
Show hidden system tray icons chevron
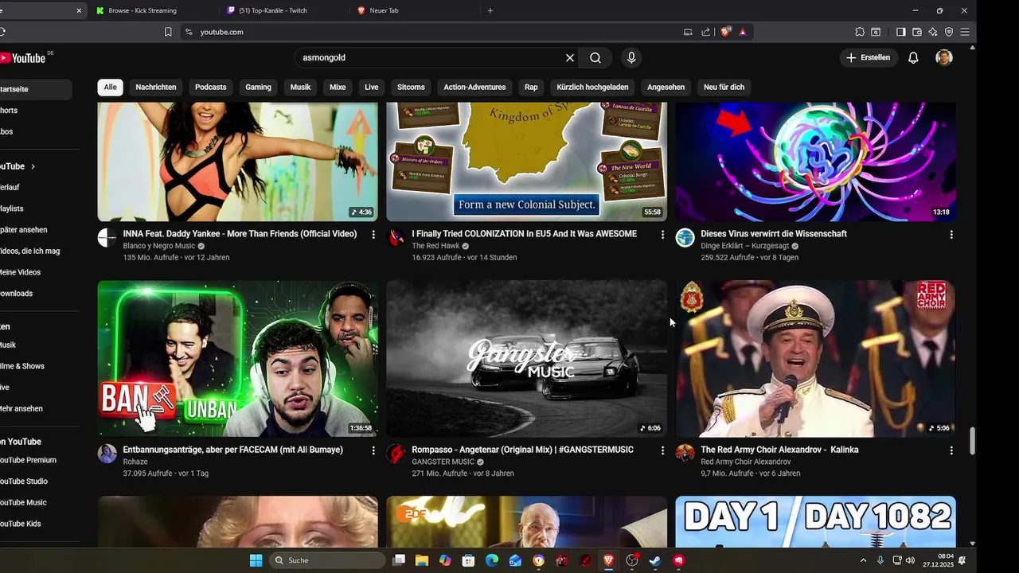[864, 560]
